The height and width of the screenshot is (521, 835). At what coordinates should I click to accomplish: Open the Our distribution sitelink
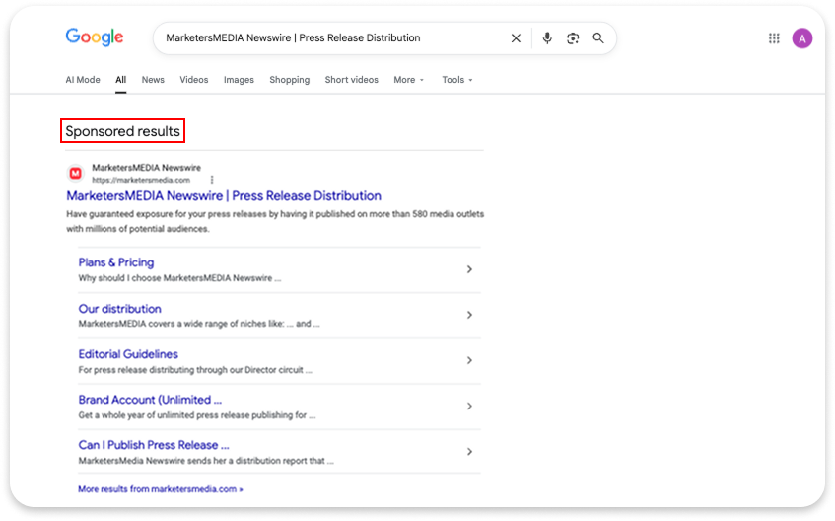[x=120, y=309]
